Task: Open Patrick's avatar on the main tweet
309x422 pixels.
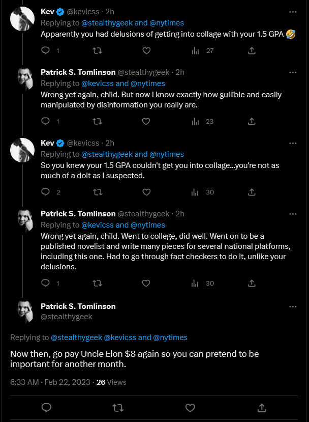Action: 25,312
